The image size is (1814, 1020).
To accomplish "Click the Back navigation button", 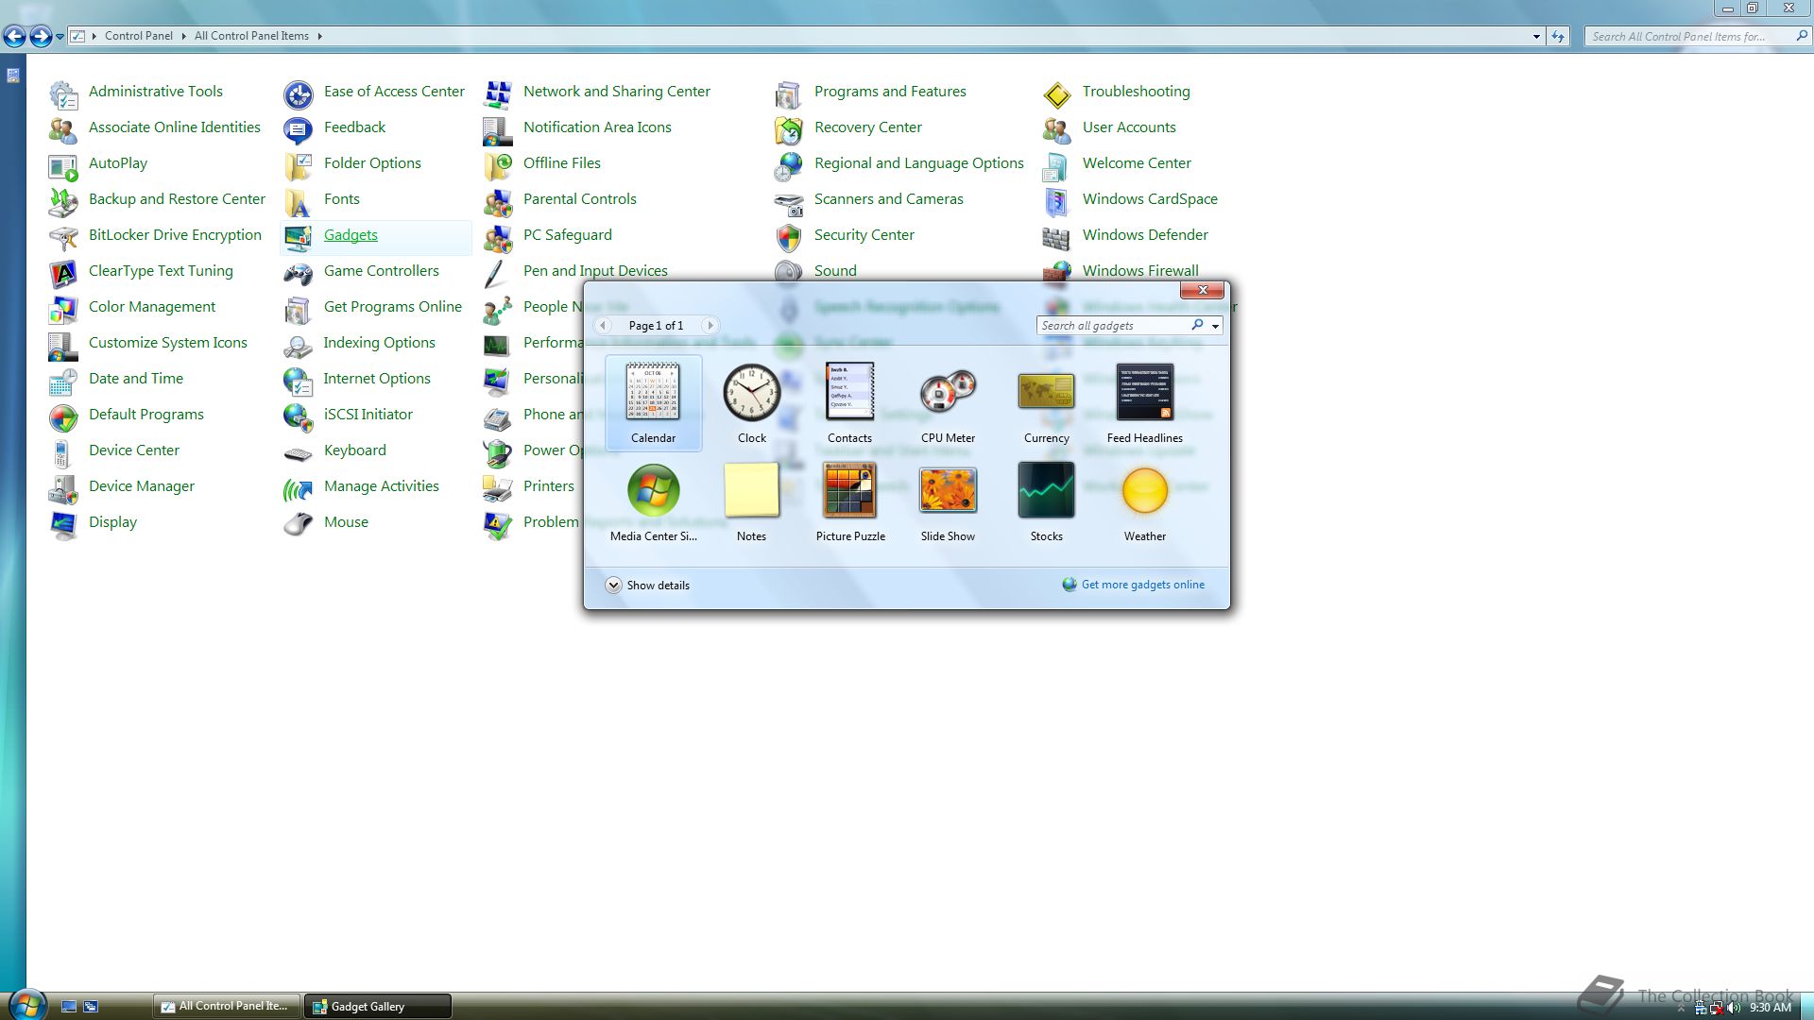I will [x=14, y=37].
